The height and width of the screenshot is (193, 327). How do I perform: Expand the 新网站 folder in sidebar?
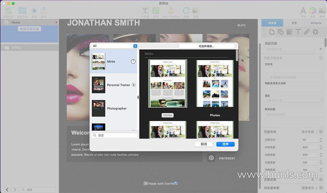tap(3, 48)
